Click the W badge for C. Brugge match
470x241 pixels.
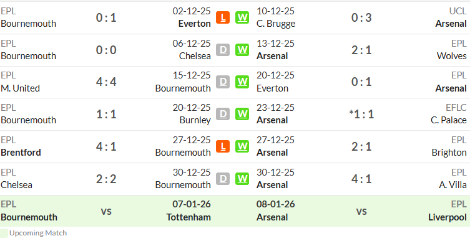point(242,17)
